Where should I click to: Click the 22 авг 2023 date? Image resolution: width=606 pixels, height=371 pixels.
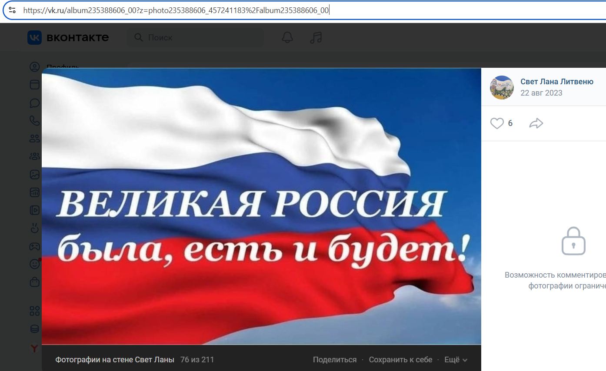coord(541,93)
